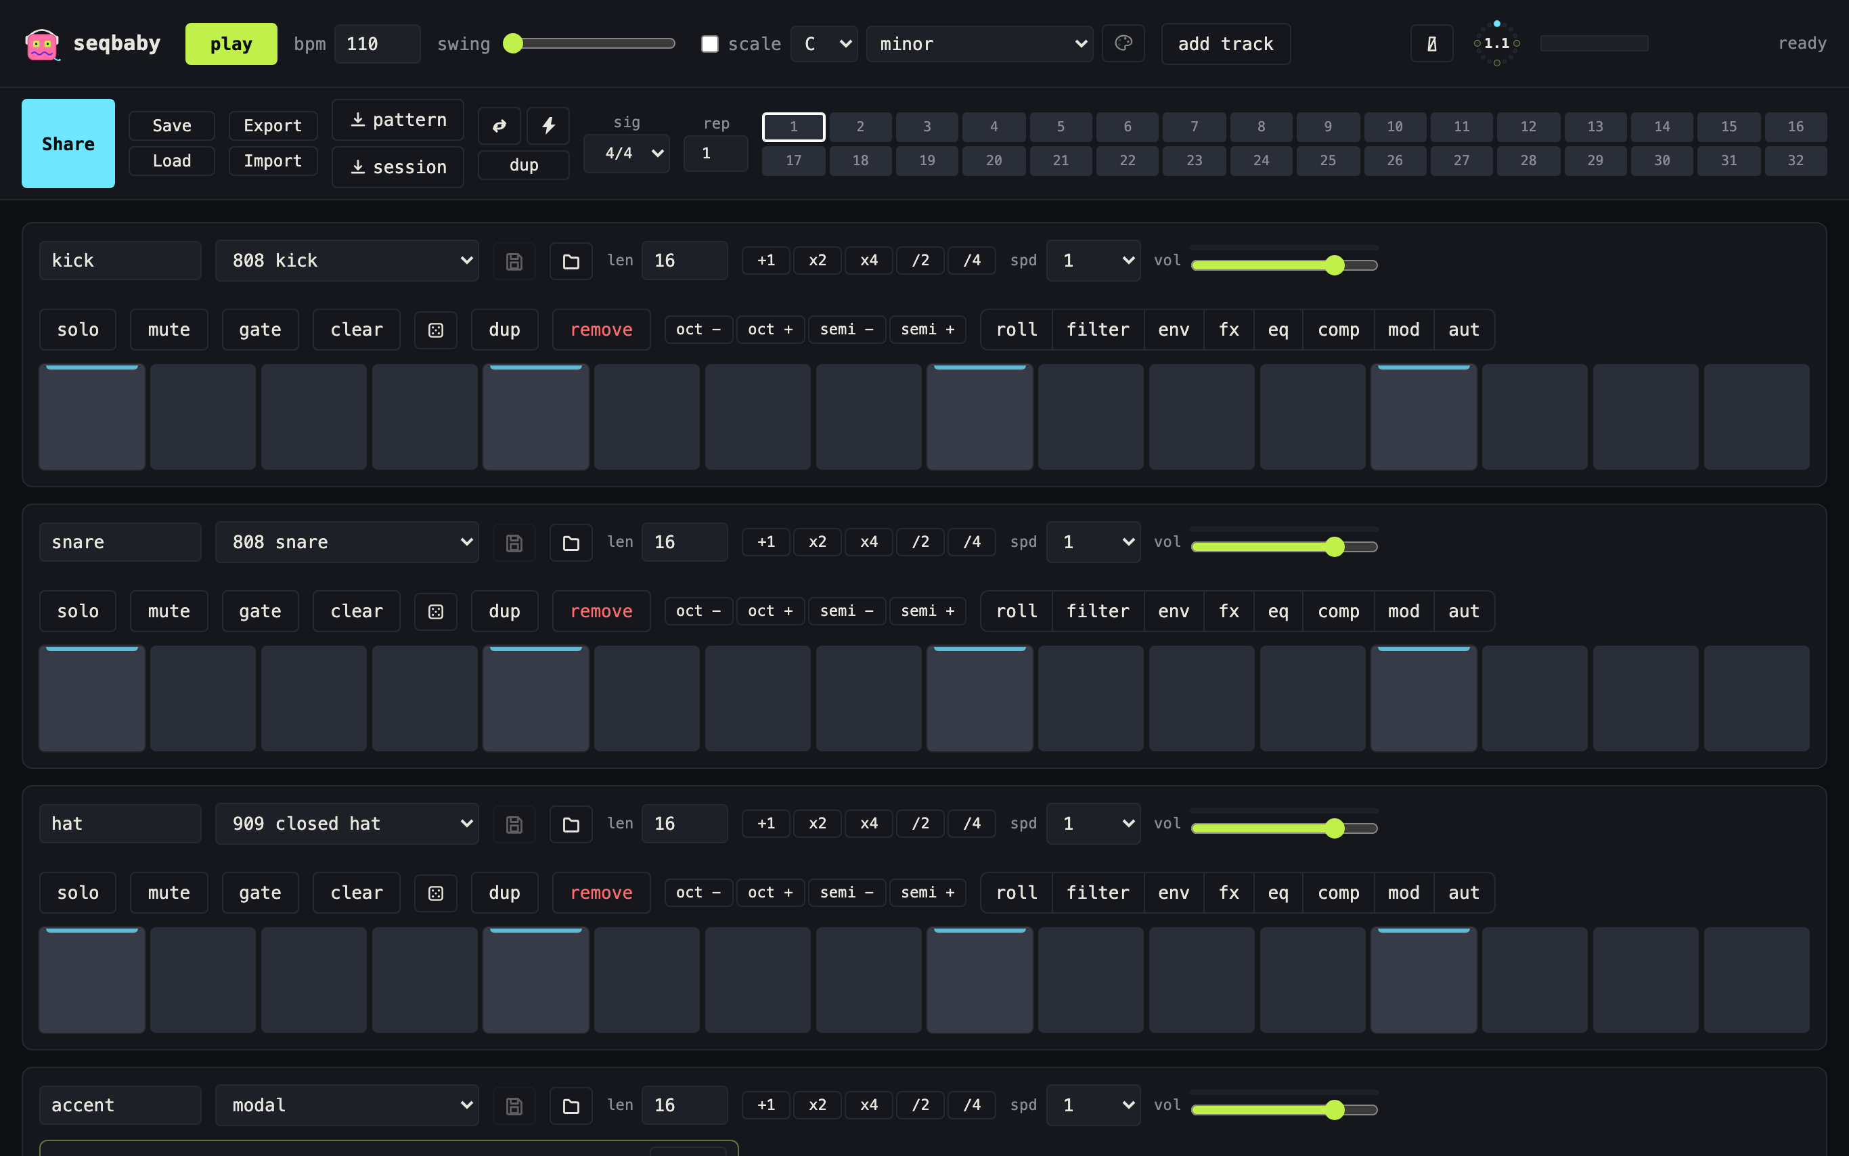1849x1156 pixels.
Task: Click the add track button
Action: coord(1225,43)
